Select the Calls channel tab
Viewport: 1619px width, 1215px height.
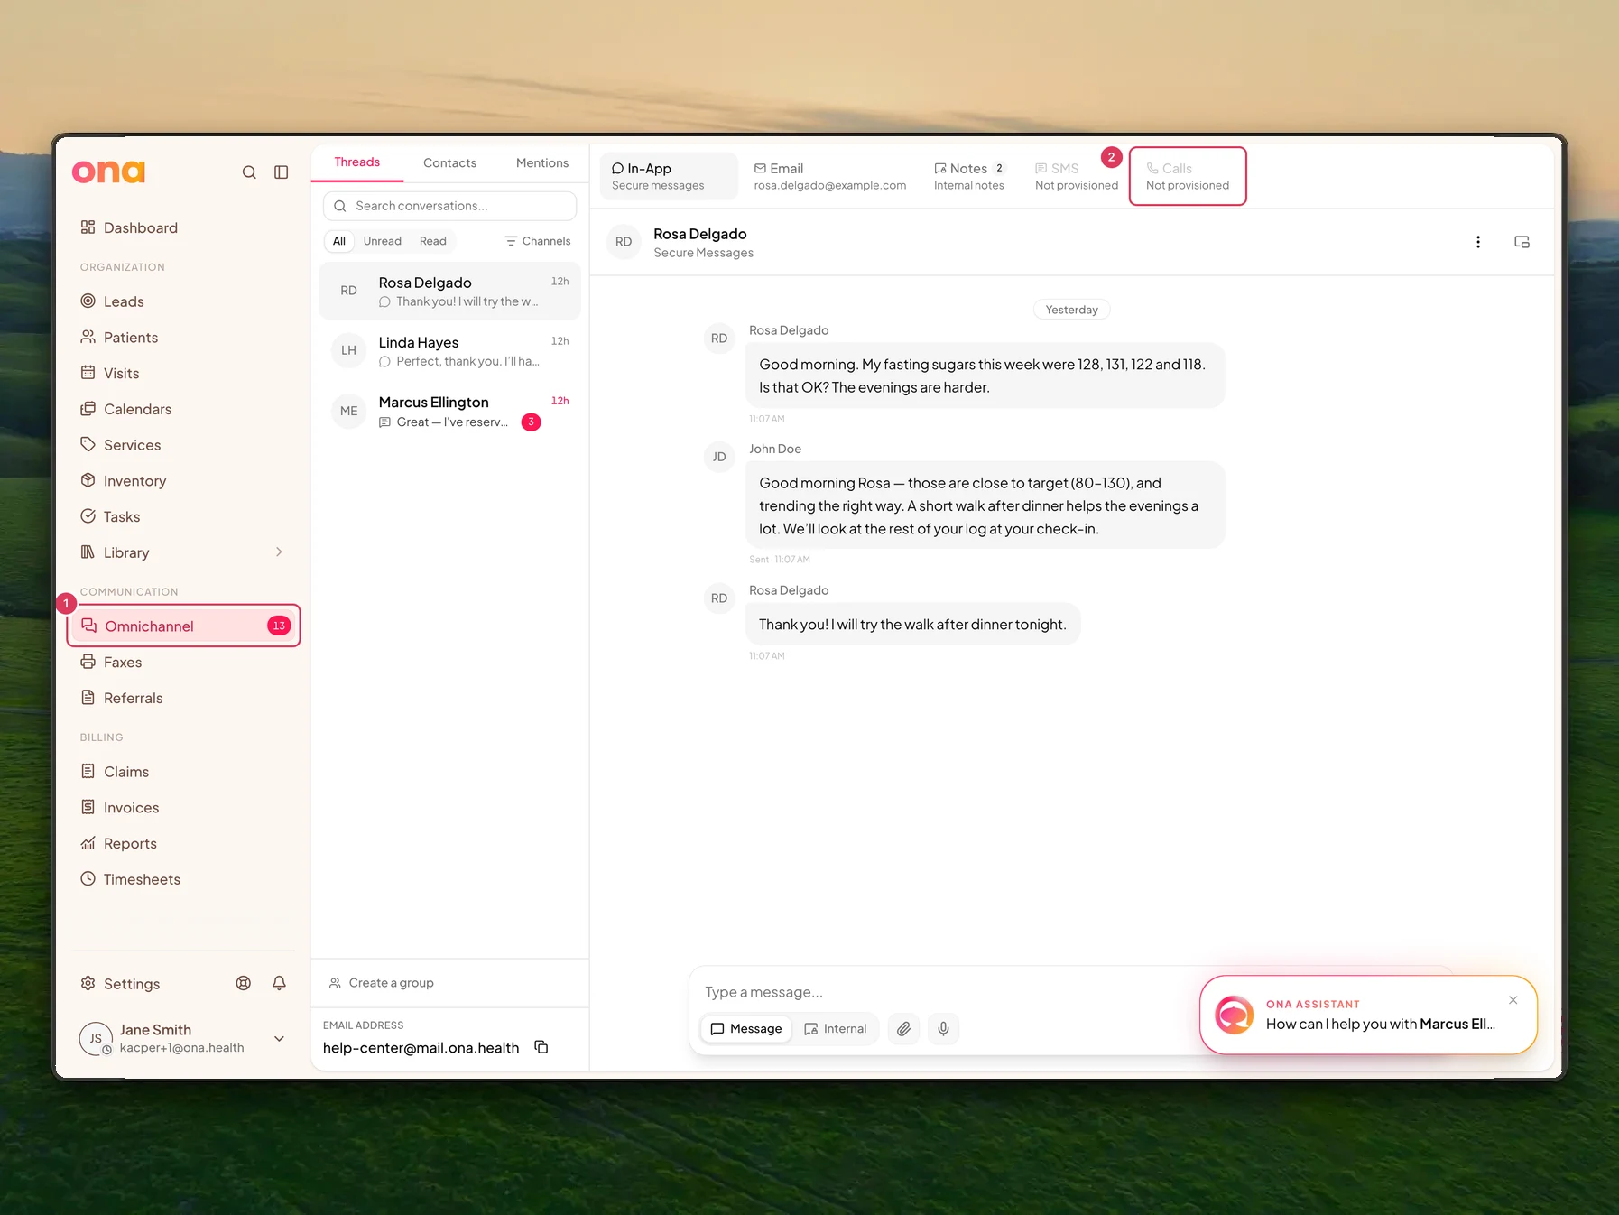click(x=1188, y=176)
